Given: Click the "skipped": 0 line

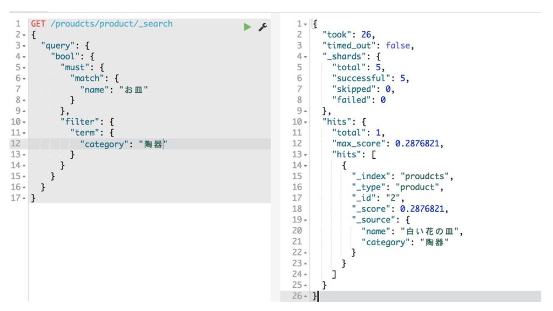Looking at the screenshot, I should 363,89.
